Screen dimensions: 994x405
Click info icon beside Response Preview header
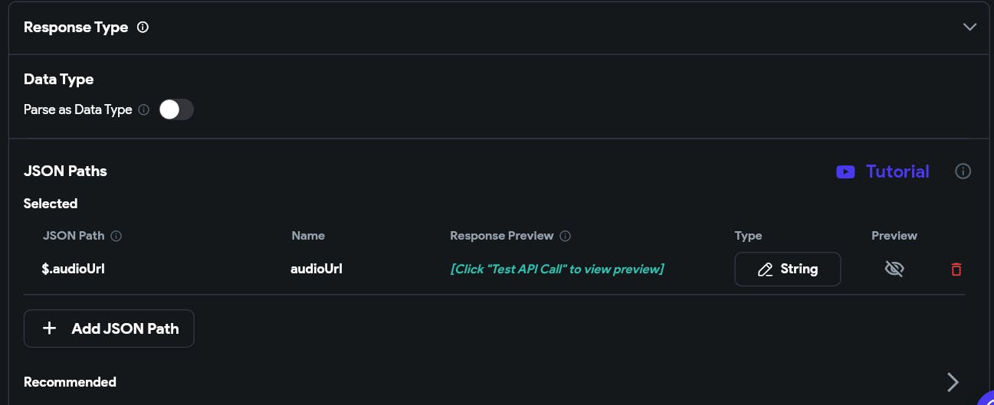point(566,236)
